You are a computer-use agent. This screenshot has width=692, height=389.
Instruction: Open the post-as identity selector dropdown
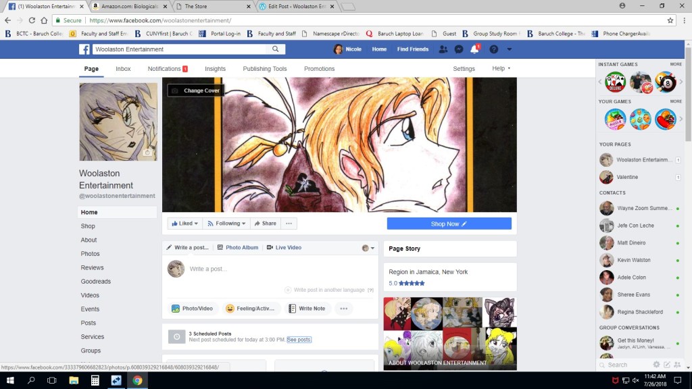tap(368, 248)
